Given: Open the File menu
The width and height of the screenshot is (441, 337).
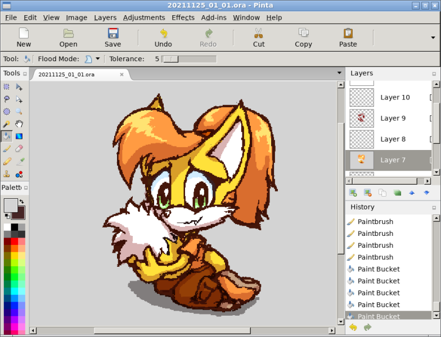Looking at the screenshot, I should pyautogui.click(x=11, y=18).
